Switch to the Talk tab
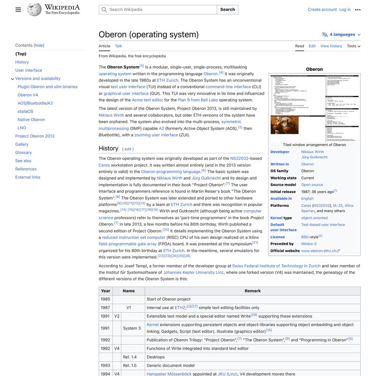The image size is (376, 376). (x=118, y=46)
